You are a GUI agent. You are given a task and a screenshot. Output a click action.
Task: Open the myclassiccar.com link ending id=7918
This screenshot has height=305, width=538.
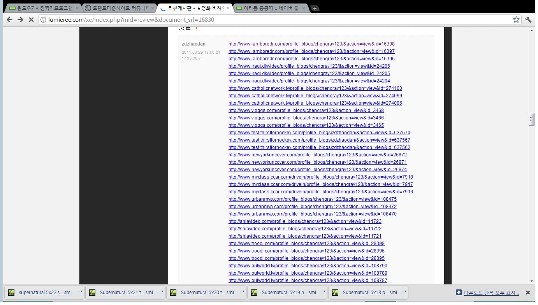(321, 177)
